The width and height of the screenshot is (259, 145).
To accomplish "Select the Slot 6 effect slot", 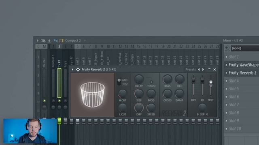I will click(x=242, y=97).
